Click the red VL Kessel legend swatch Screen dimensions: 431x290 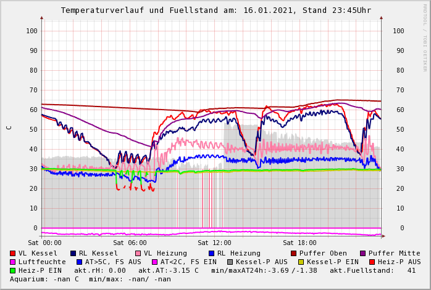(x=13, y=253)
